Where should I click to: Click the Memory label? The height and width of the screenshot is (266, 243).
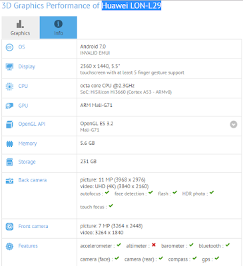(27, 144)
